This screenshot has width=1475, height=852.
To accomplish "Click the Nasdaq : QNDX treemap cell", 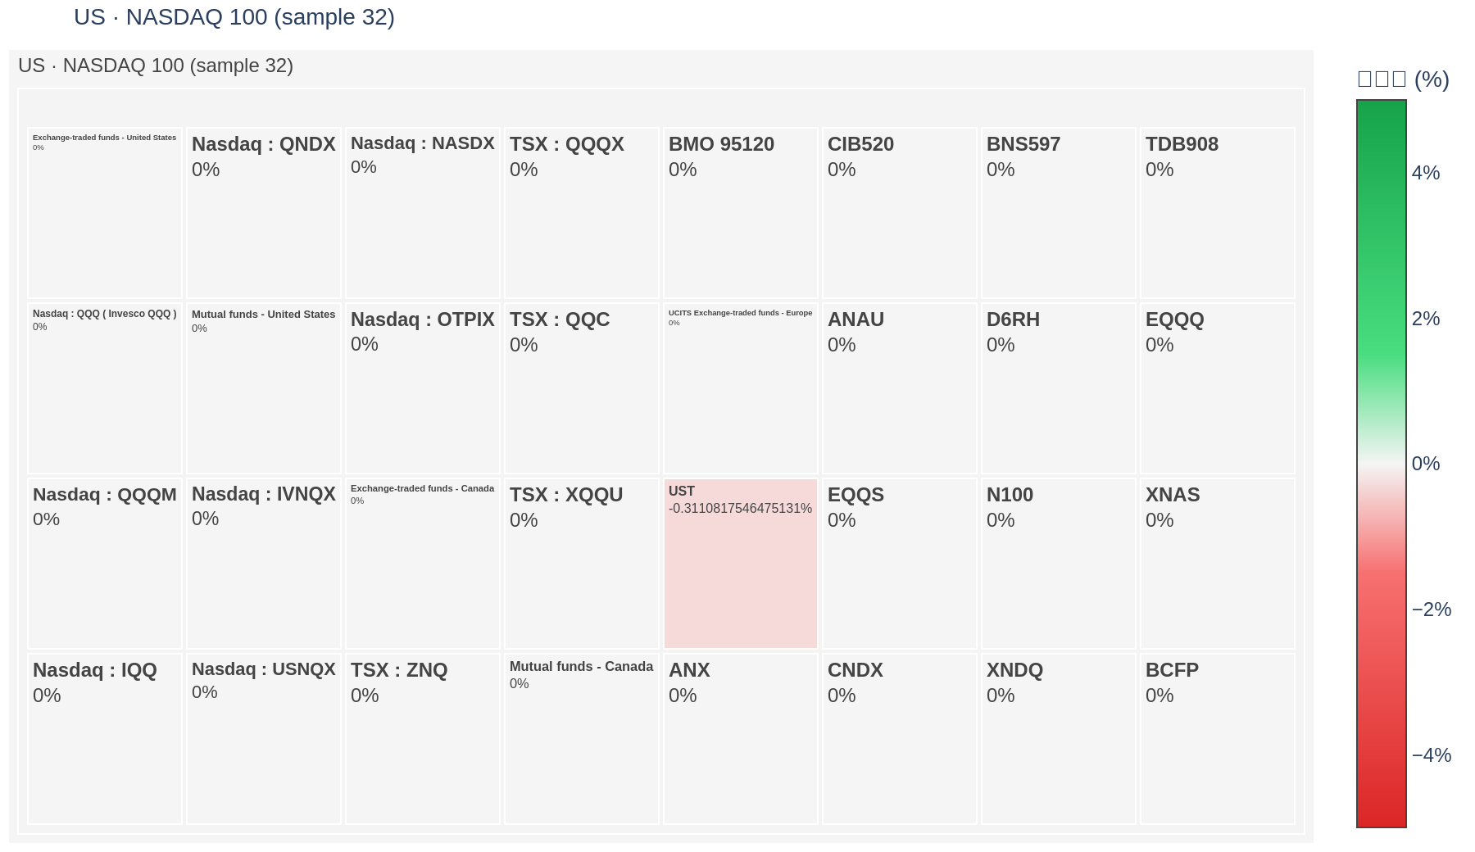I will (x=264, y=213).
